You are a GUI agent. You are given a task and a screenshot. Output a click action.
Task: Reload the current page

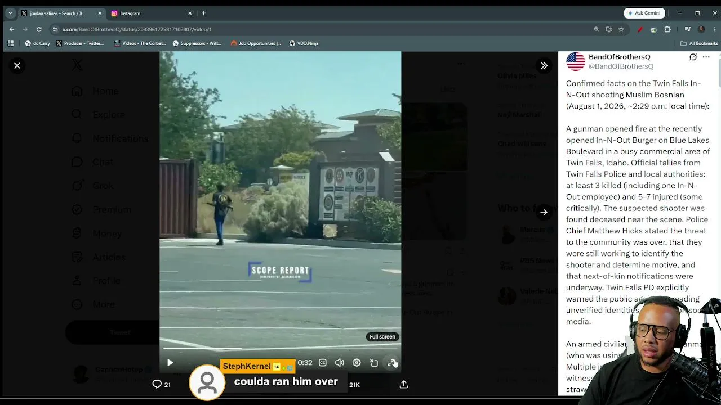click(39, 29)
